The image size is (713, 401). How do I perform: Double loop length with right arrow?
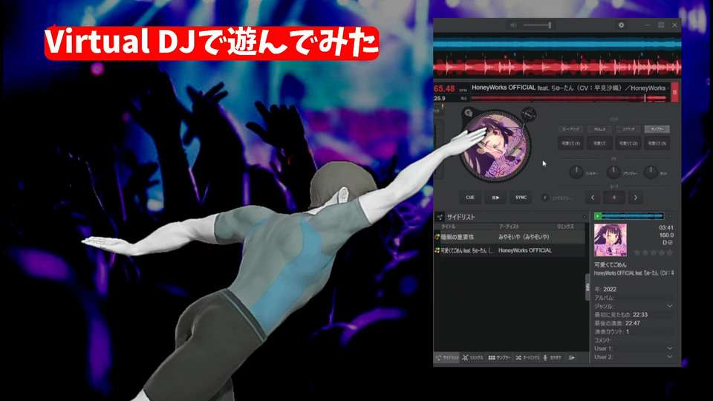[636, 198]
